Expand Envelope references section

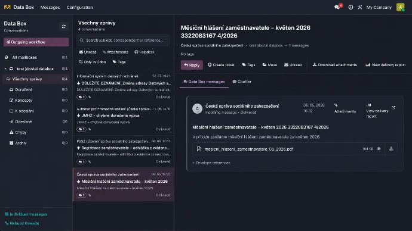click(211, 163)
